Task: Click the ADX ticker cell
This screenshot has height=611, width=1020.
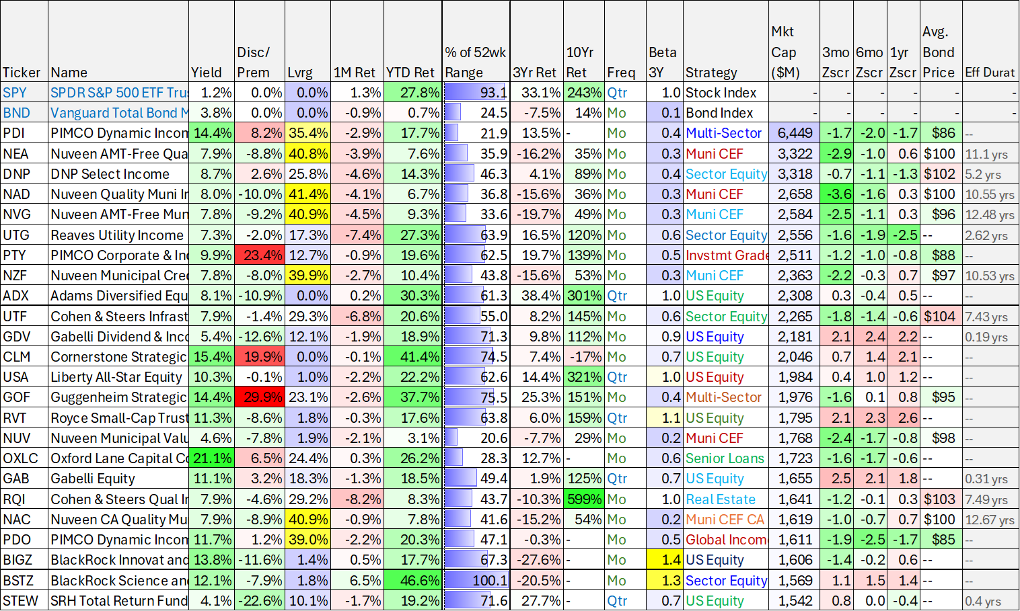Action: (24, 296)
